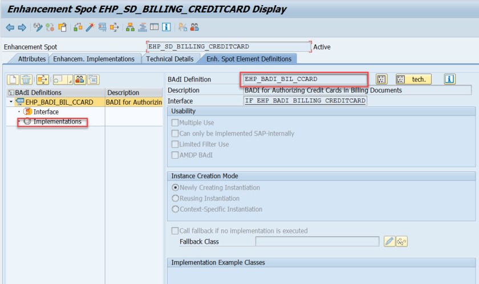
Task: Click the 'BADI for Authorizin' description cell
Action: pos(134,102)
